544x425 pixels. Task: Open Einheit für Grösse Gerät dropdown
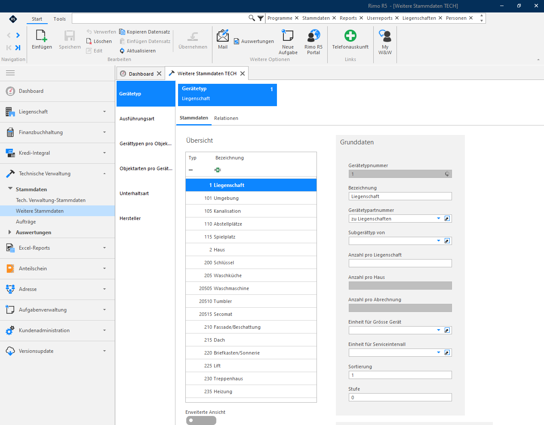pyautogui.click(x=439, y=330)
